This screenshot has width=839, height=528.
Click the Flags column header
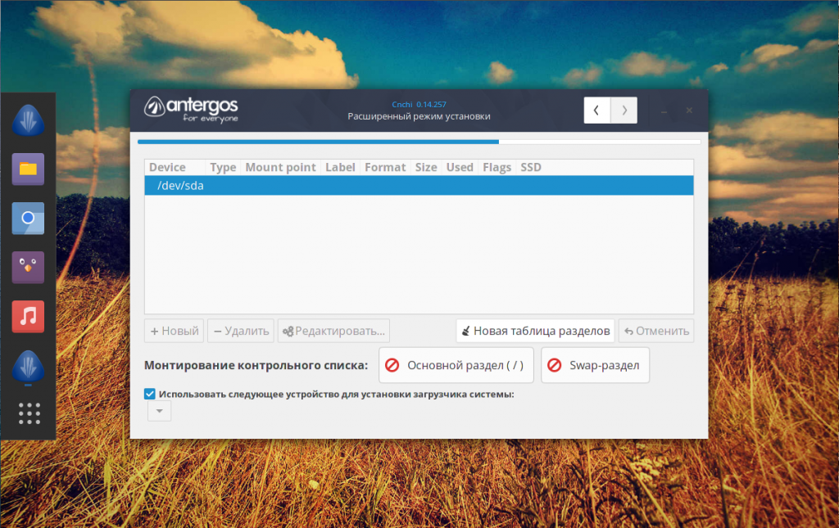click(x=497, y=167)
